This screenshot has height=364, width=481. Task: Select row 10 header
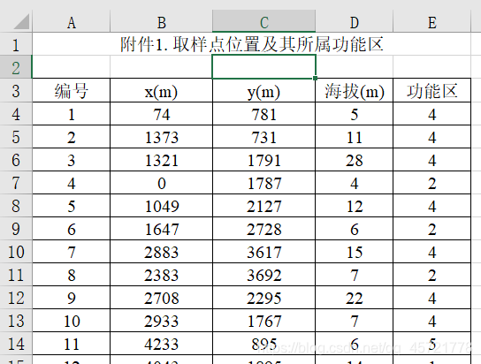(16, 251)
